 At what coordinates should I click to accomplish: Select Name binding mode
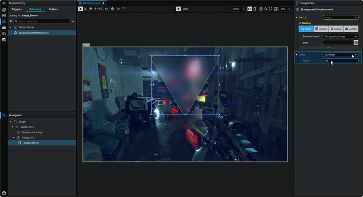click(306, 29)
